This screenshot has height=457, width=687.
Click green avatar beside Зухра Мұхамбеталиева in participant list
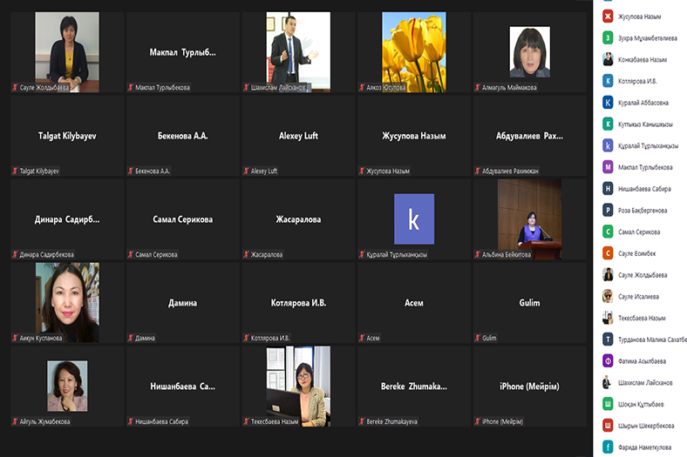click(608, 37)
